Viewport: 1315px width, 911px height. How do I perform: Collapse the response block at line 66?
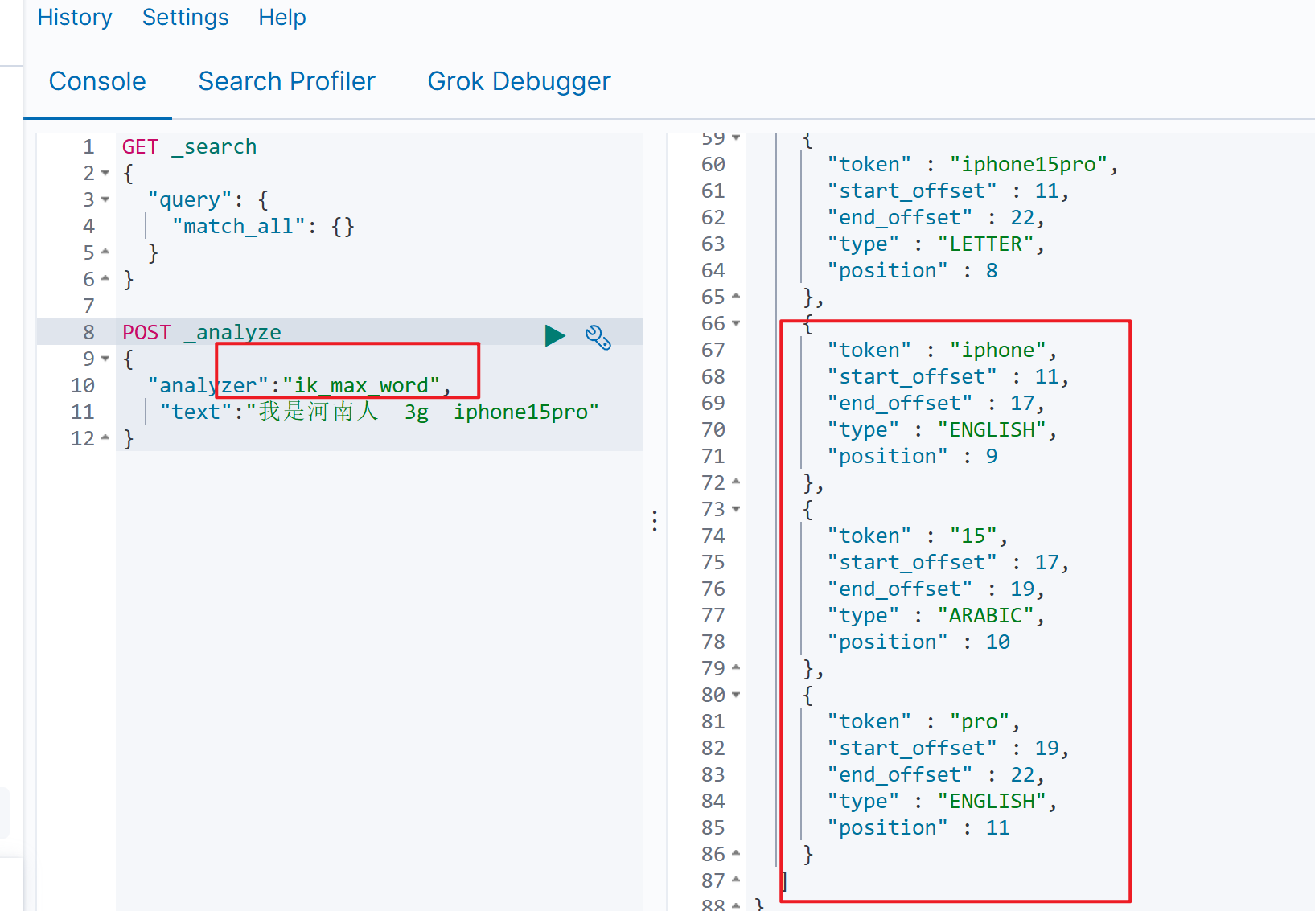click(x=736, y=324)
